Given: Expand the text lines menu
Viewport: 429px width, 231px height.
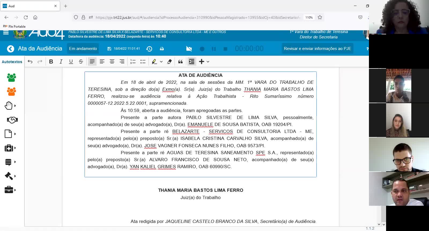Looking at the screenshot, I should 10,162.
